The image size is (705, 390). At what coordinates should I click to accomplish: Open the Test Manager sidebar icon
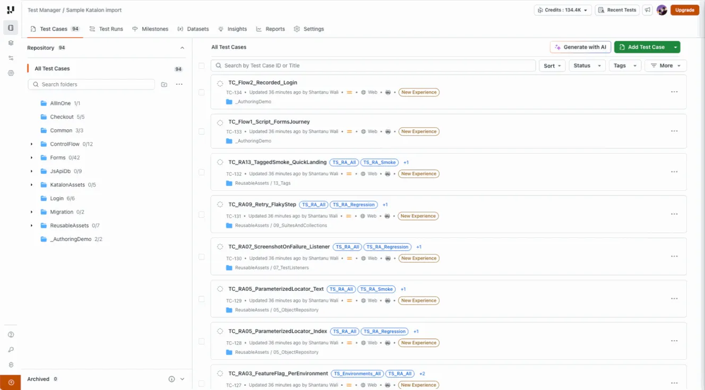pos(11,28)
